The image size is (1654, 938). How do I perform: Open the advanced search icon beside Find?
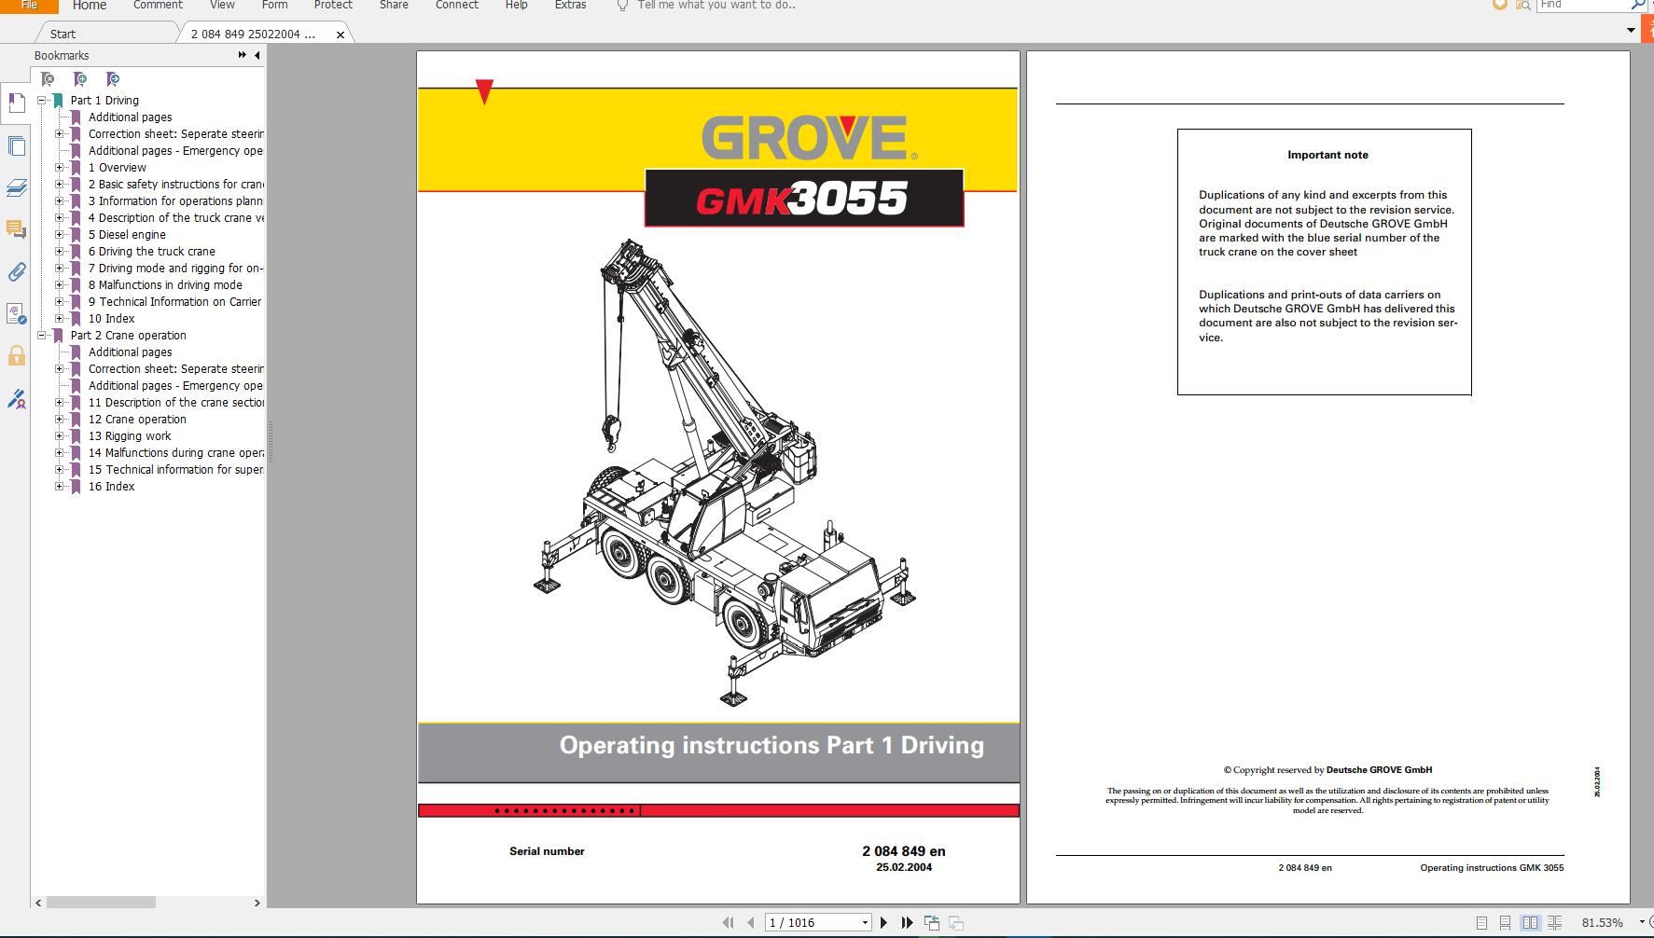pyautogui.click(x=1522, y=5)
